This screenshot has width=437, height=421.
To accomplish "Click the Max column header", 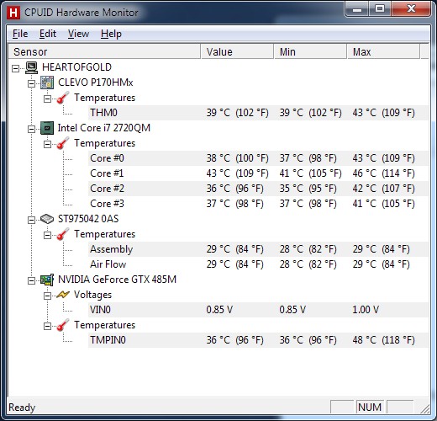I will (x=383, y=51).
